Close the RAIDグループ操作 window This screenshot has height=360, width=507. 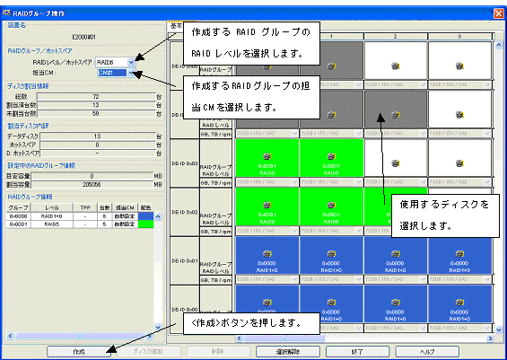click(498, 13)
